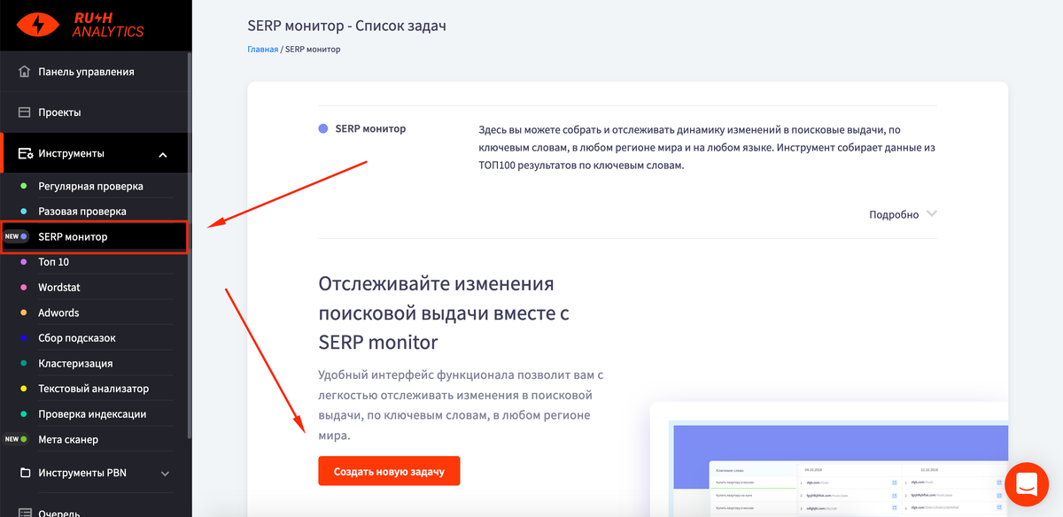Open the orange chat widget button

[1027, 483]
